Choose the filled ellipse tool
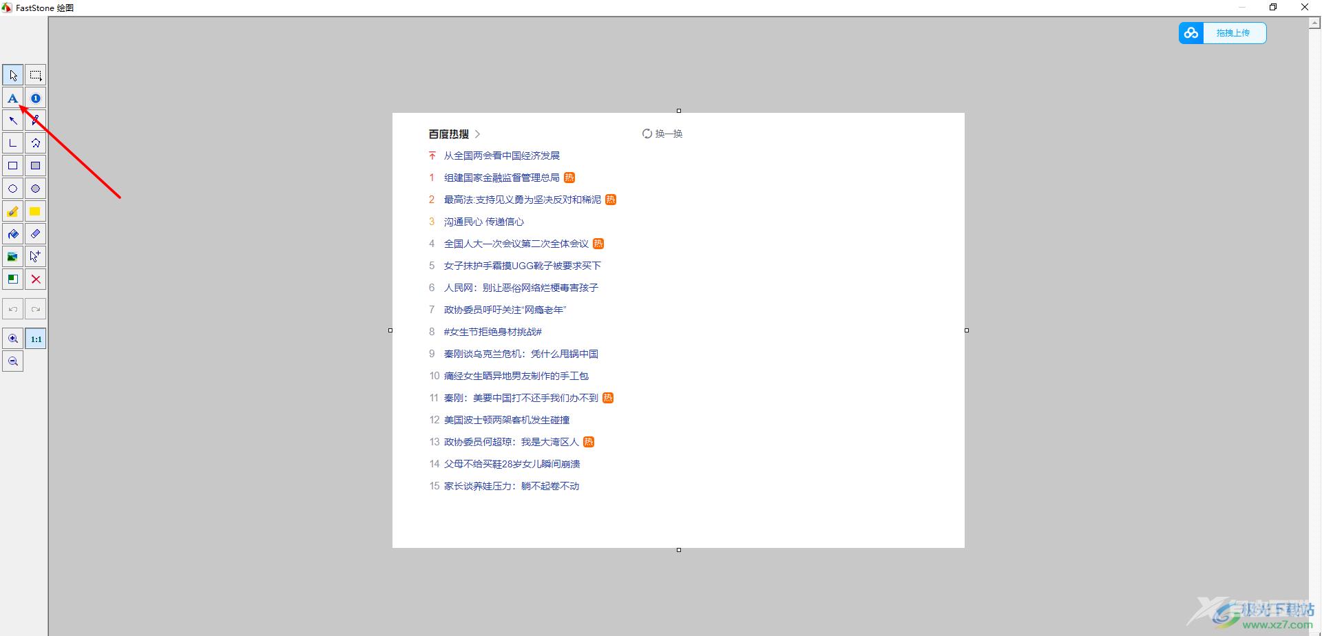 coord(36,189)
